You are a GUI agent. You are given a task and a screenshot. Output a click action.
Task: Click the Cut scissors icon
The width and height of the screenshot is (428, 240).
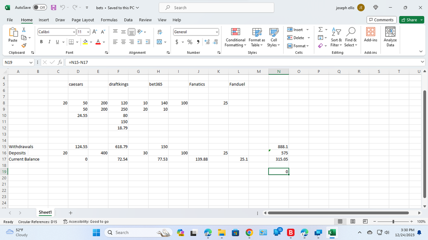[24, 29]
